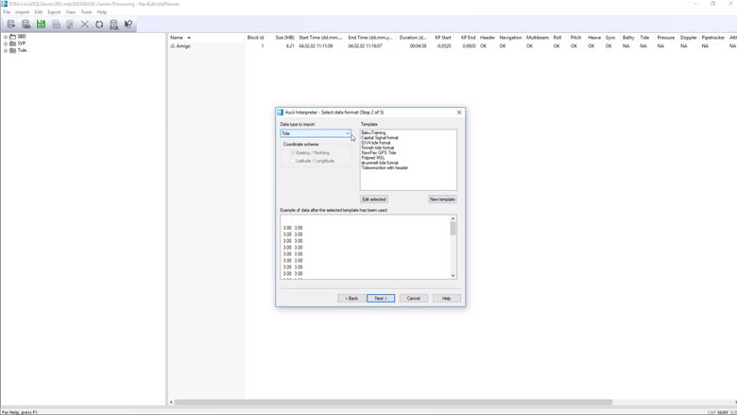Viewport: 737px width, 415px height.
Task: Click the first database import toolbar icon
Action: pos(11,25)
